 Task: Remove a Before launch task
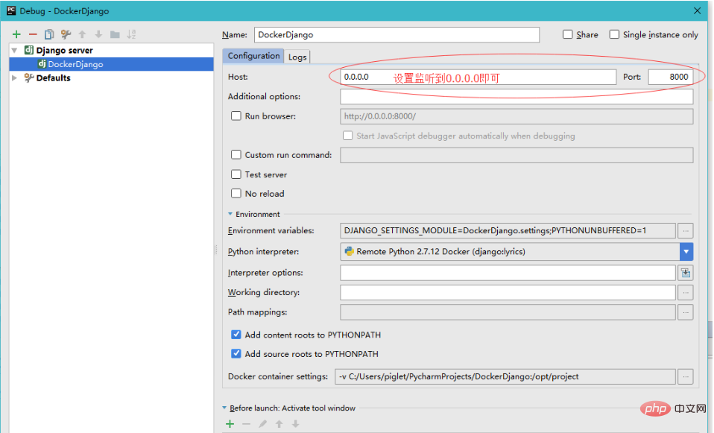click(247, 424)
